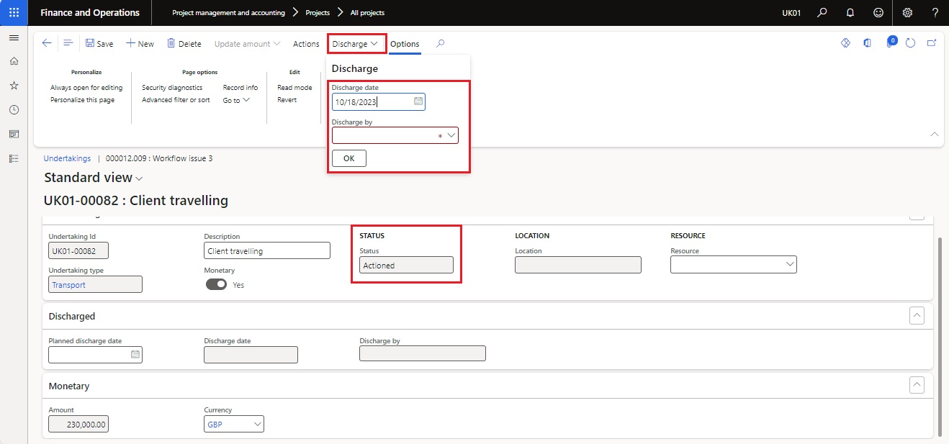Switch to Read mode
Screen dimensions: 949x444
coord(294,88)
